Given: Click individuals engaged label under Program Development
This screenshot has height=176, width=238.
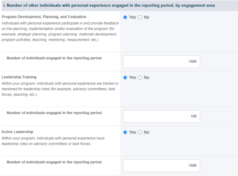Looking at the screenshot, I should tap(54, 58).
